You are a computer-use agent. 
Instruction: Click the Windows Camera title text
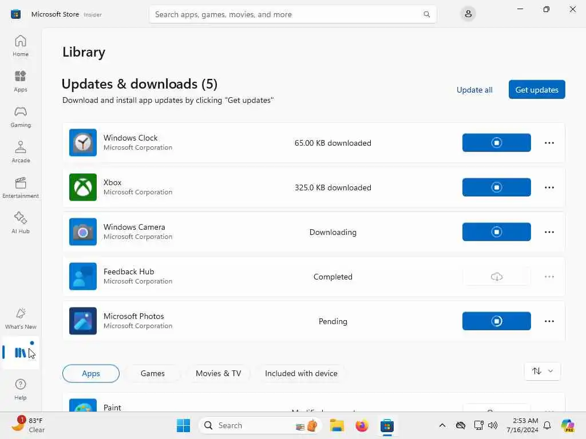coord(134,227)
